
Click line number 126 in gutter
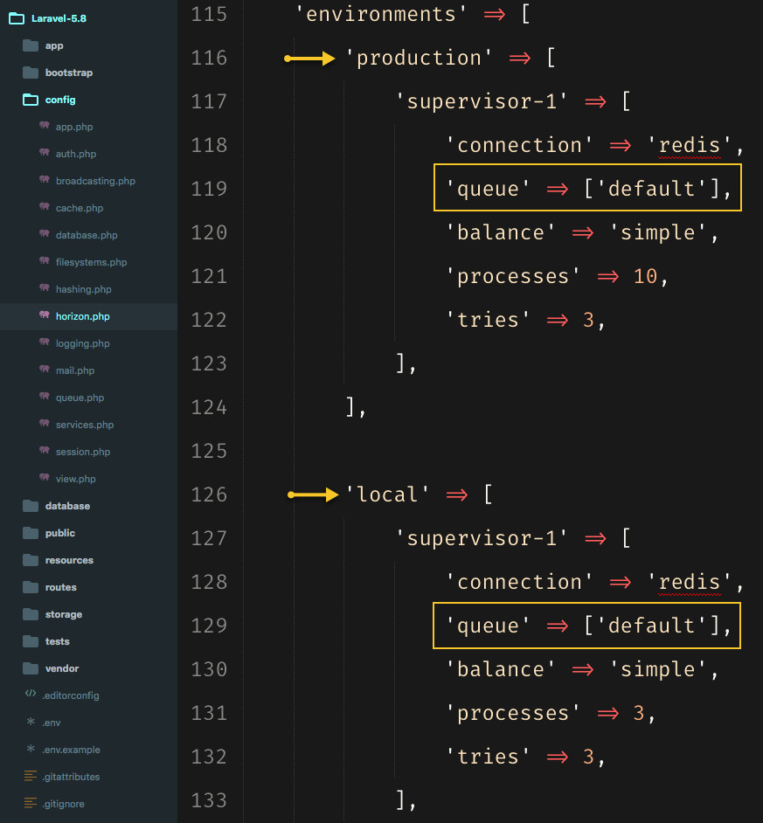click(209, 494)
